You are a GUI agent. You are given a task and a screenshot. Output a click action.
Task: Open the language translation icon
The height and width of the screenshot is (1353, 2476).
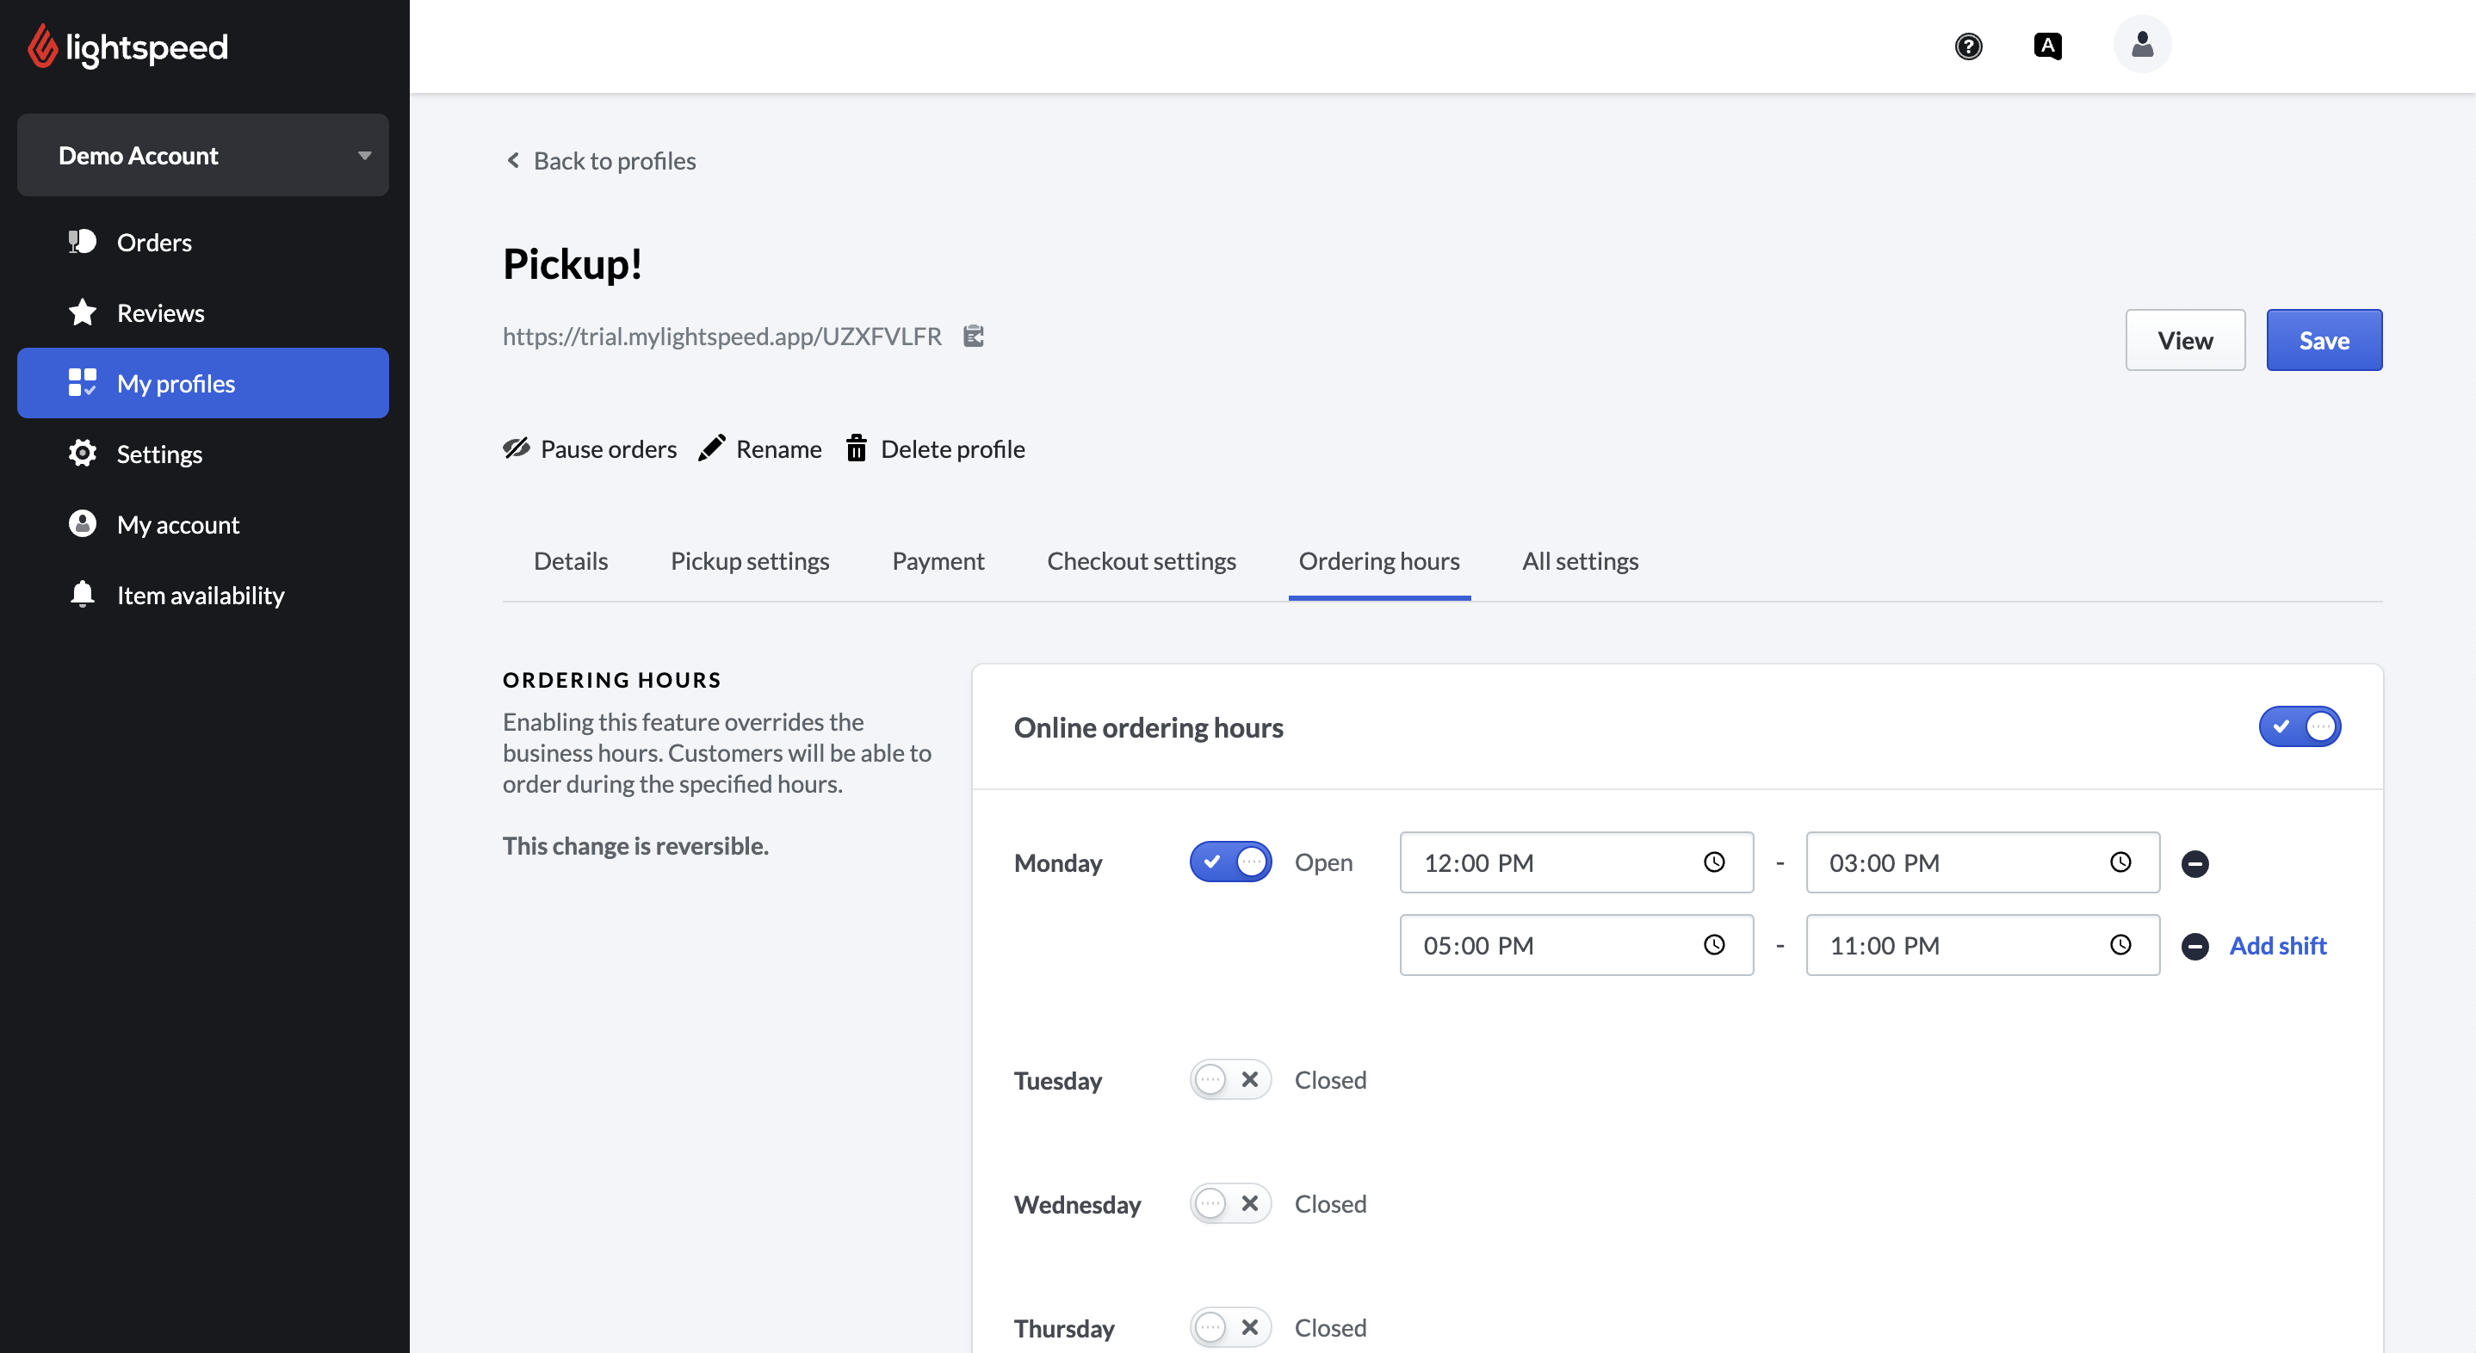(x=2047, y=46)
